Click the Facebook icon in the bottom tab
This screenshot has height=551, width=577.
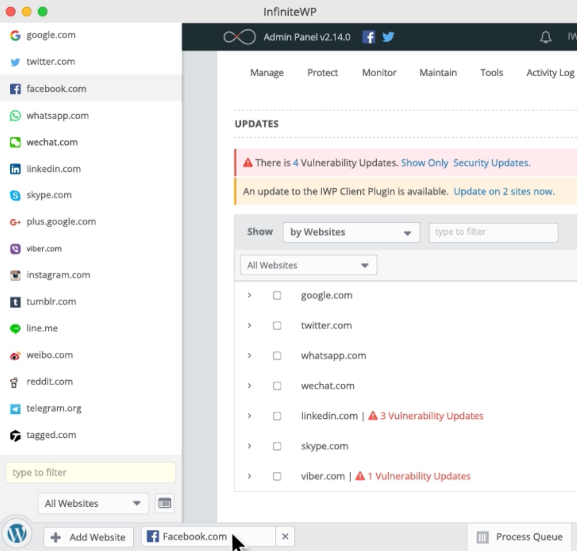[153, 536]
